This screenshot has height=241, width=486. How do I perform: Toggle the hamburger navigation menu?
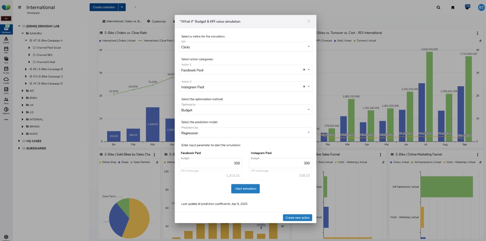click(x=19, y=7)
